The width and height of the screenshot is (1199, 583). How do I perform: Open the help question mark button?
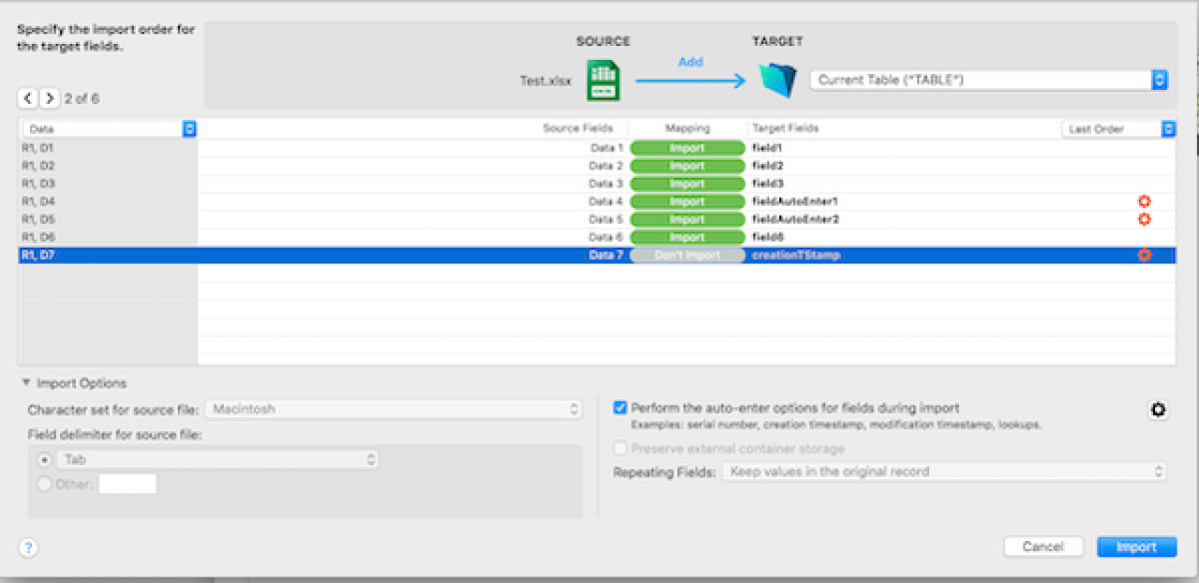click(x=28, y=548)
